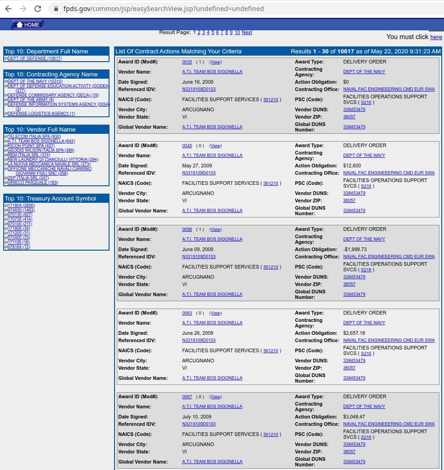This screenshot has width=444, height=470.
Task: Filter by treasury account 974930 (1483)
Action: click(21, 210)
